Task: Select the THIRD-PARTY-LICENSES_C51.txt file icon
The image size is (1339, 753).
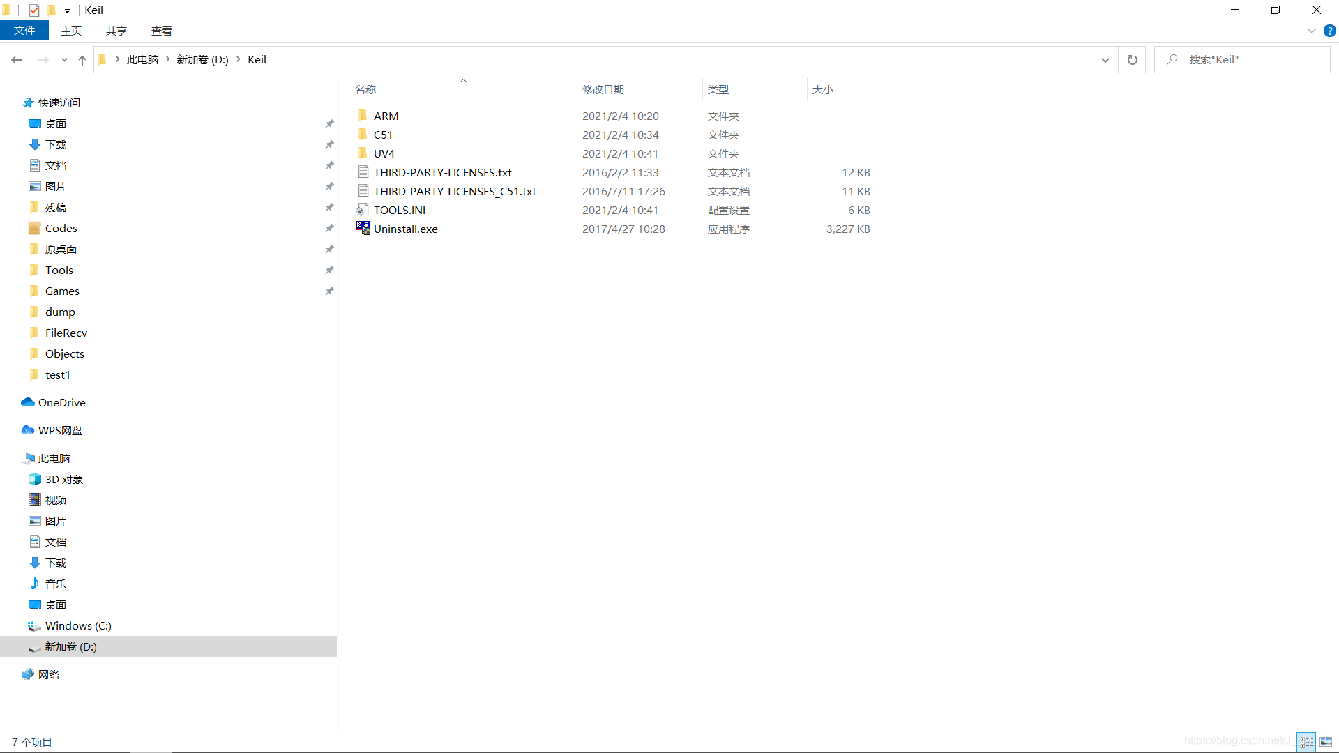Action: pos(363,190)
